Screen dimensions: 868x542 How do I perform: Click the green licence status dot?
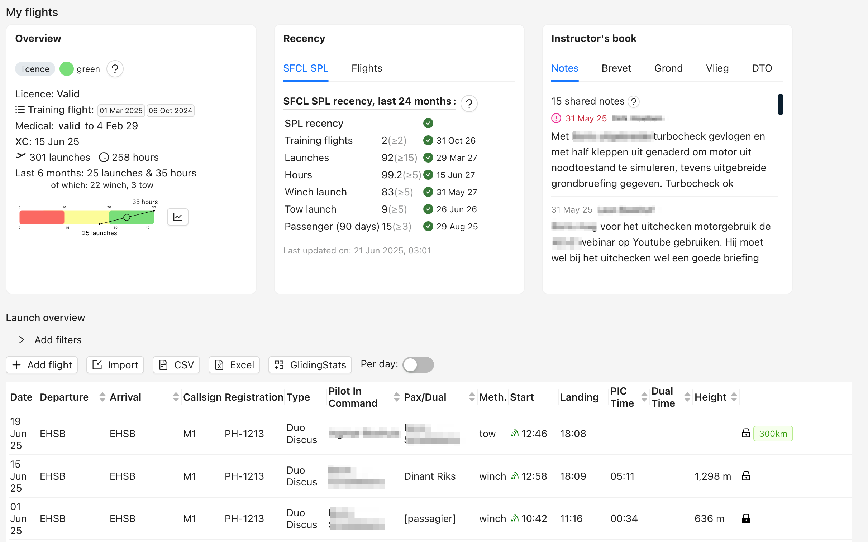[x=66, y=69]
